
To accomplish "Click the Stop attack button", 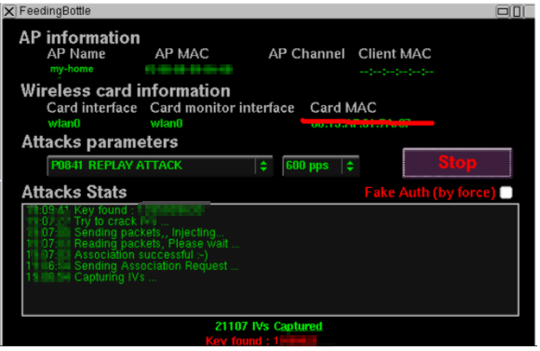I will [x=457, y=163].
